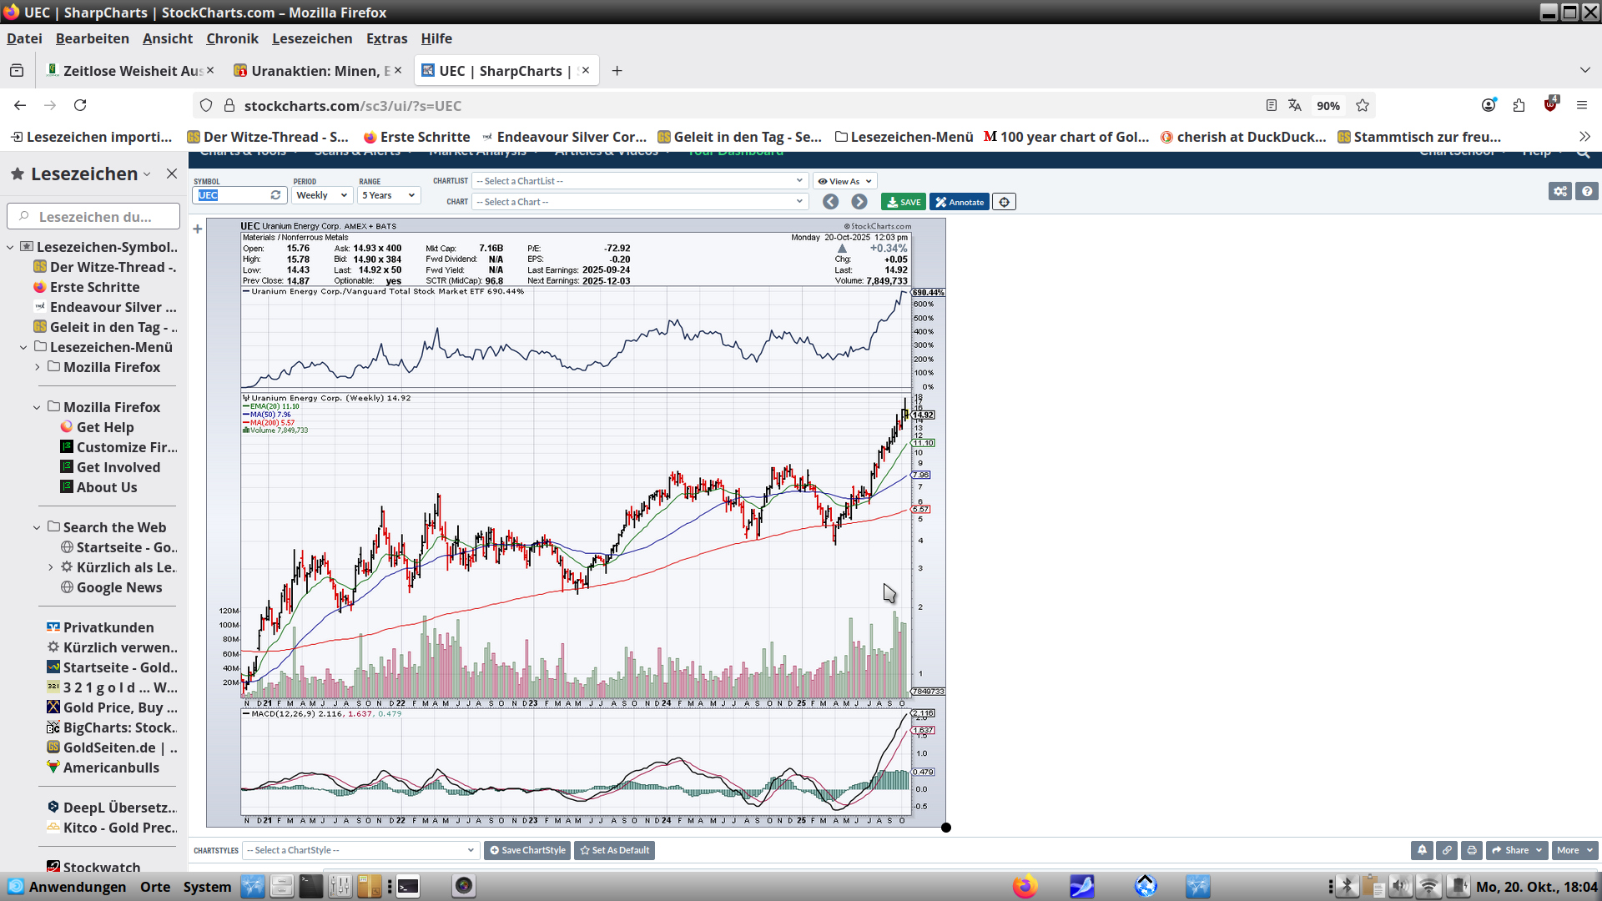
Task: Click the crosshair inspect button
Action: click(1004, 202)
